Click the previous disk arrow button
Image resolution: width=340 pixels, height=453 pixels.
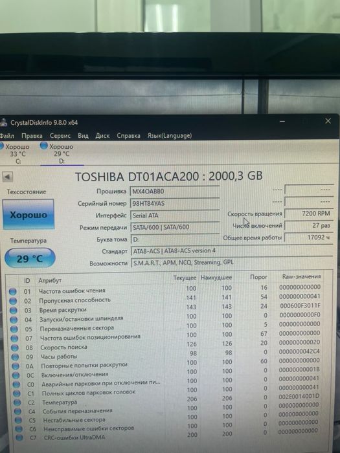tap(7, 177)
